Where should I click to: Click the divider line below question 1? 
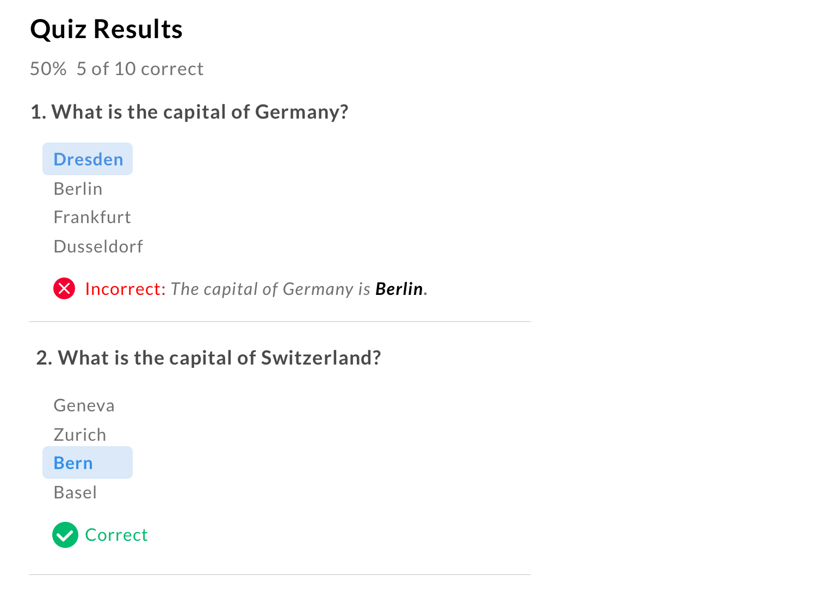pos(280,322)
